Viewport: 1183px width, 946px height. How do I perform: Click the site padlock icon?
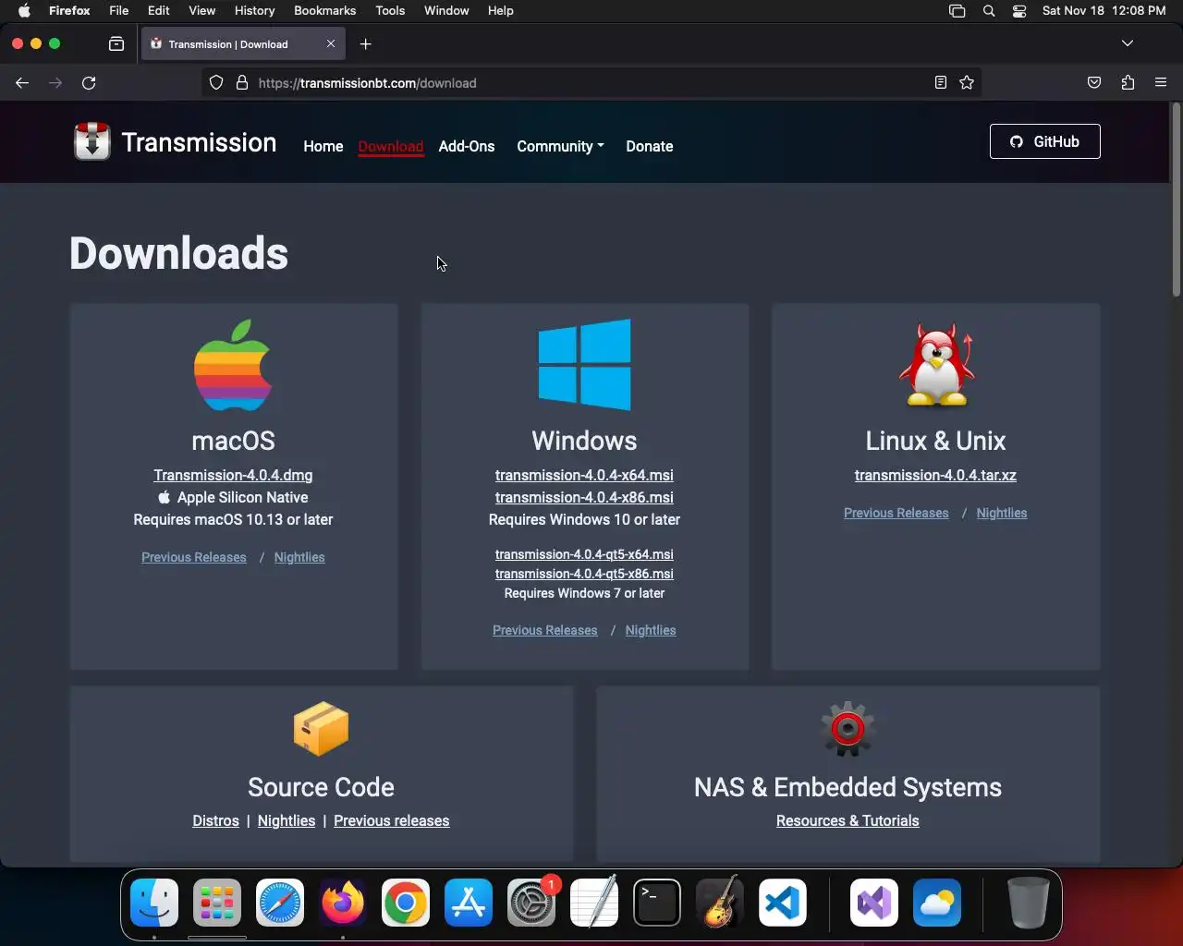tap(242, 82)
